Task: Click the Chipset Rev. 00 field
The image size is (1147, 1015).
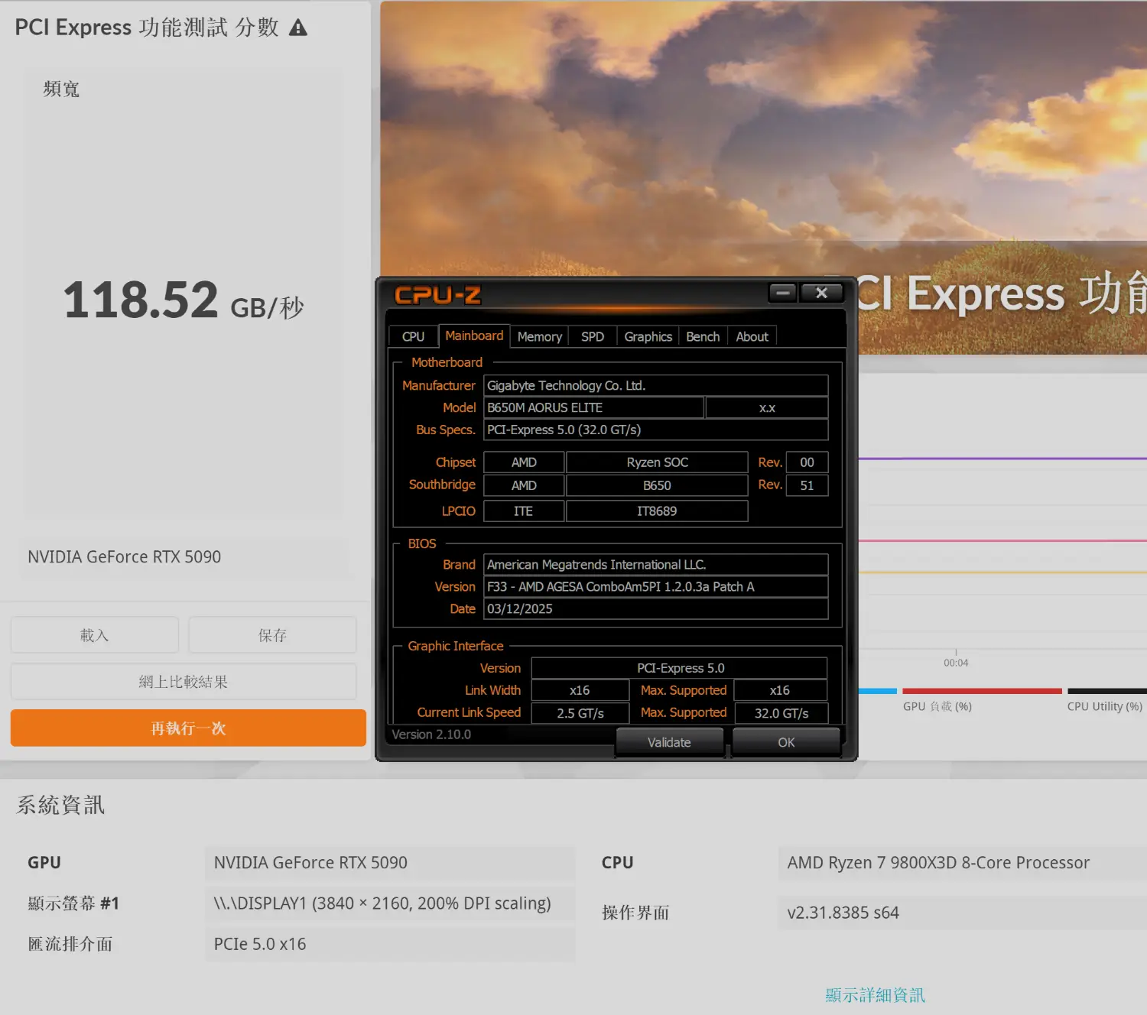Action: tap(807, 462)
